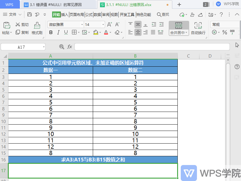Open the font size dropdown 14
The height and width of the screenshot is (181, 241).
[103, 24]
